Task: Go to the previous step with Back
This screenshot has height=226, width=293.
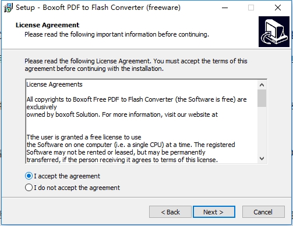Action: pos(170,212)
